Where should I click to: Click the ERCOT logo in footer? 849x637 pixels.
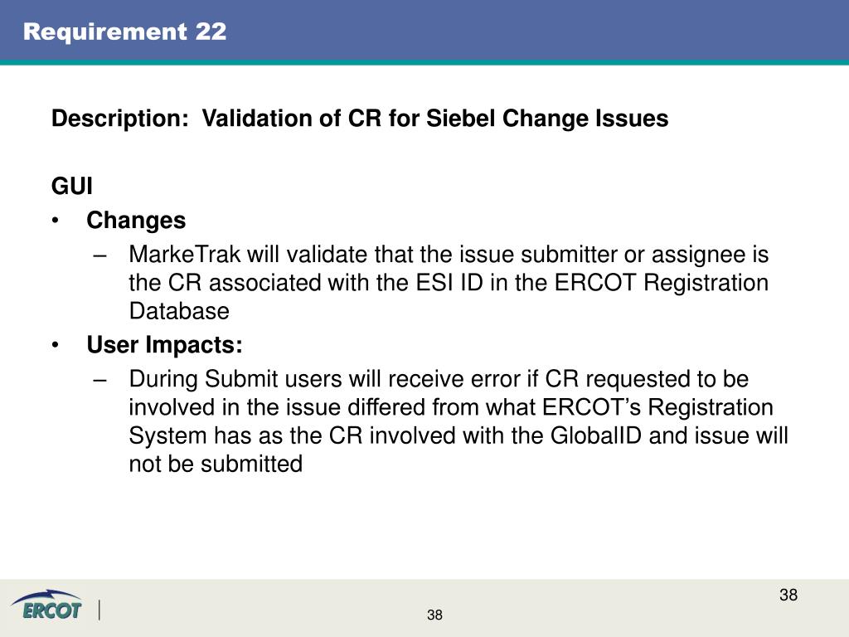pos(47,605)
